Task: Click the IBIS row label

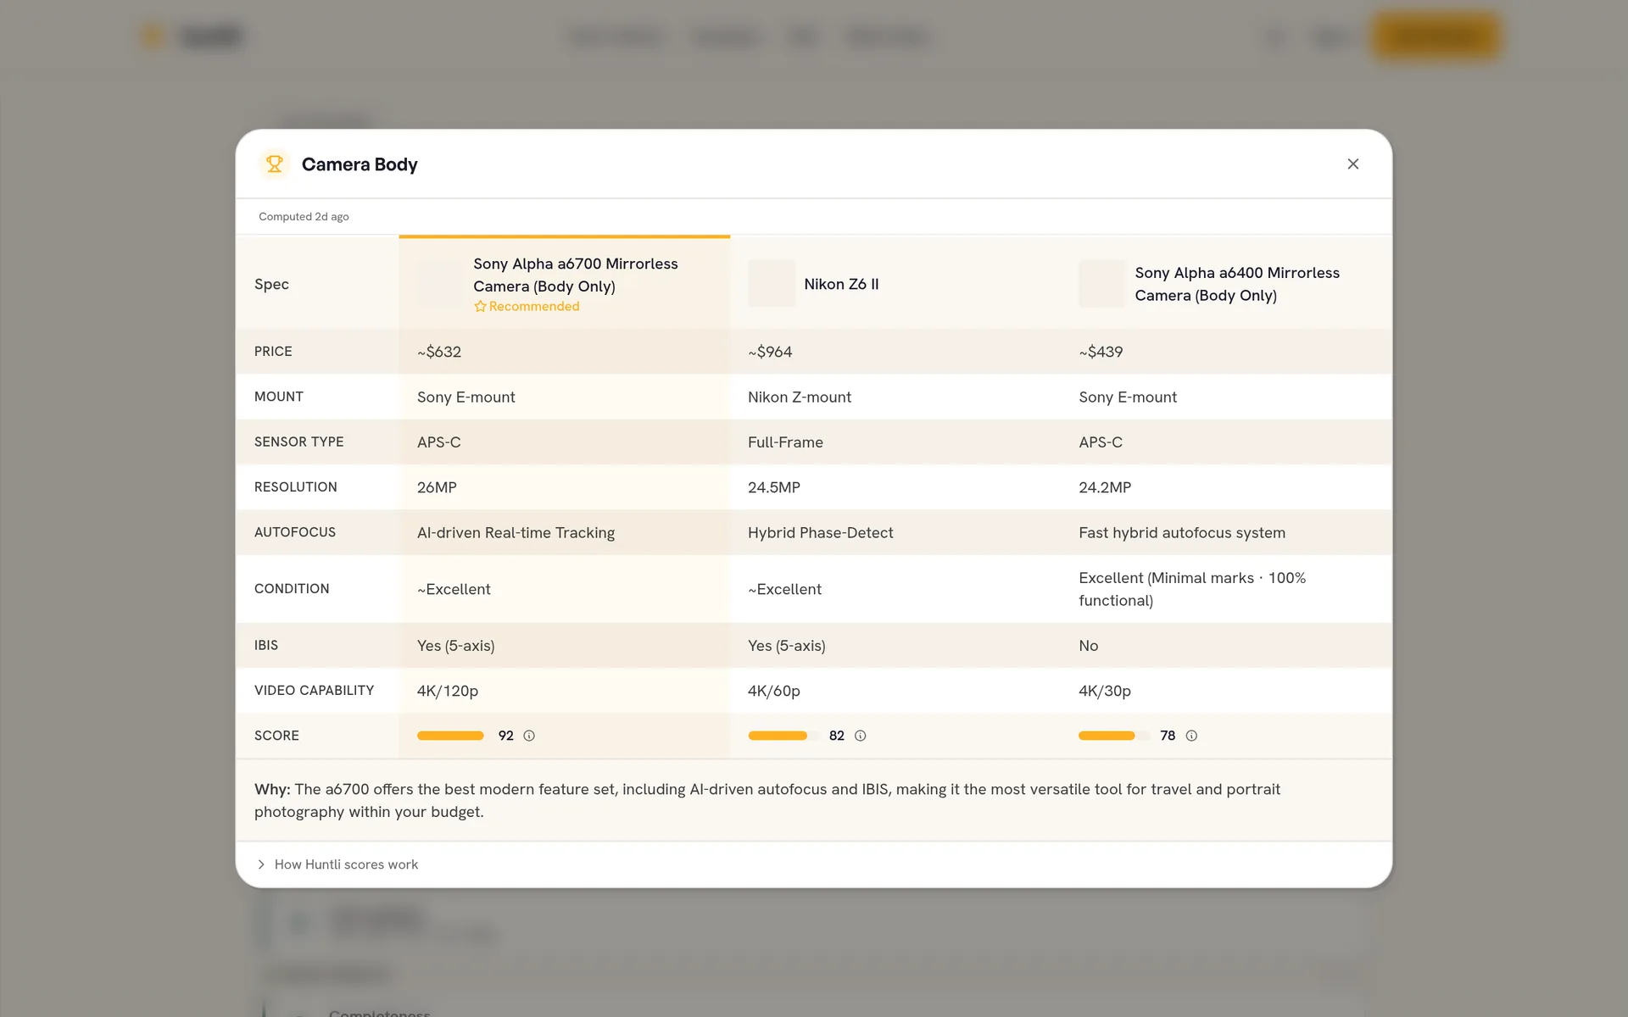Action: pos(266,645)
